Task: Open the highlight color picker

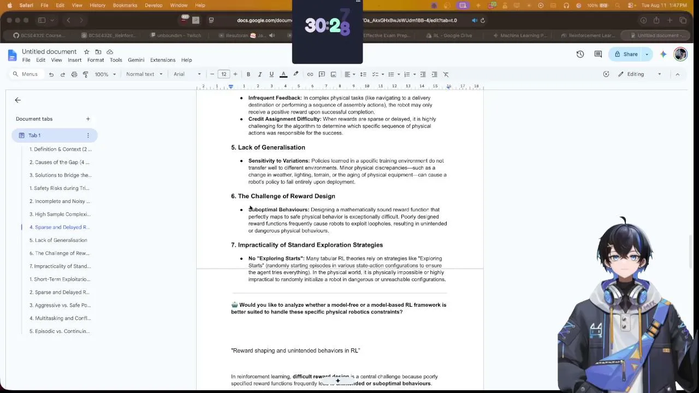Action: point(296,74)
